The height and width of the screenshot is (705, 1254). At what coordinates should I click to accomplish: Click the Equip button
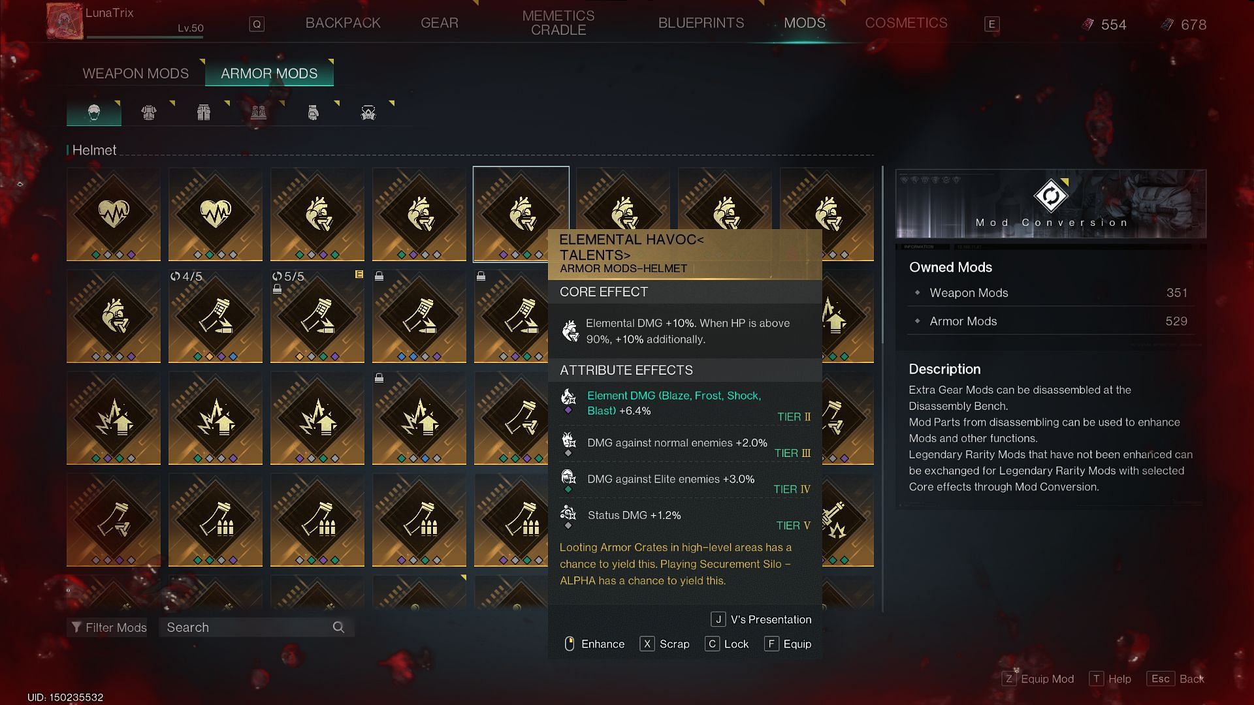[786, 644]
